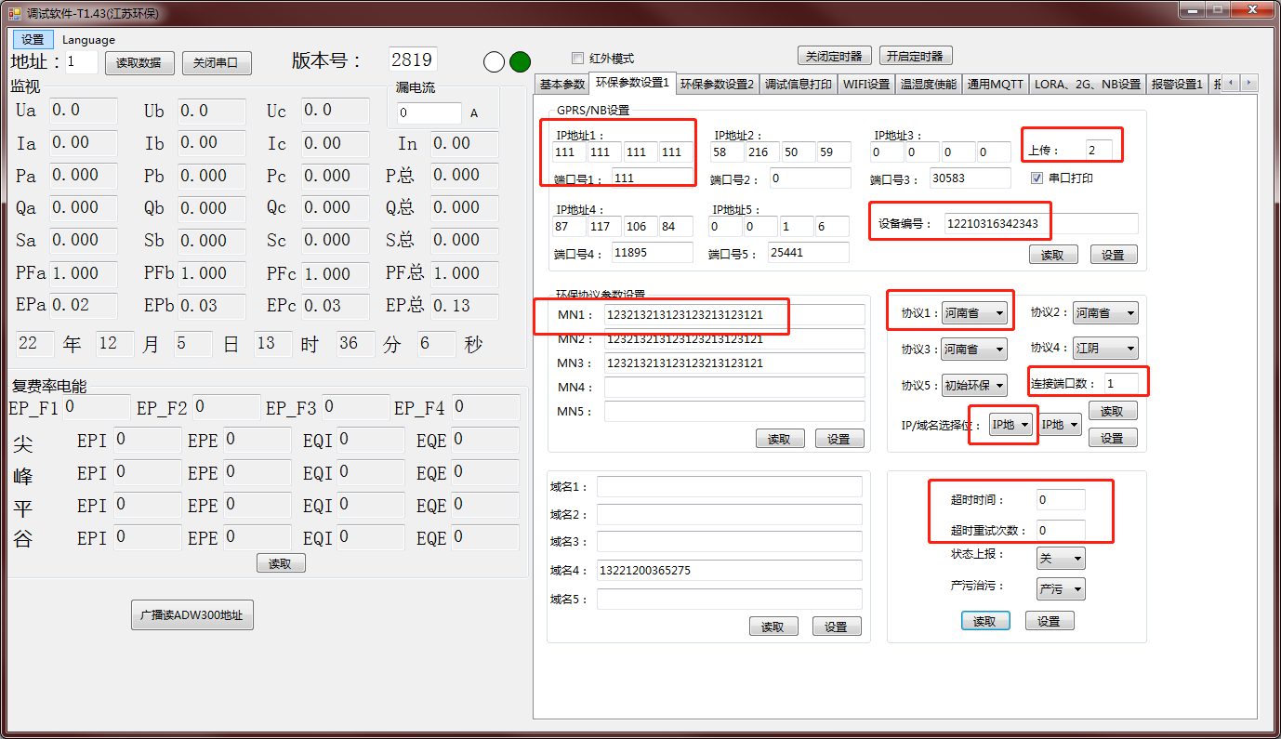Click the 设备编号 input field
Image resolution: width=1281 pixels, height=739 pixels.
1040,224
